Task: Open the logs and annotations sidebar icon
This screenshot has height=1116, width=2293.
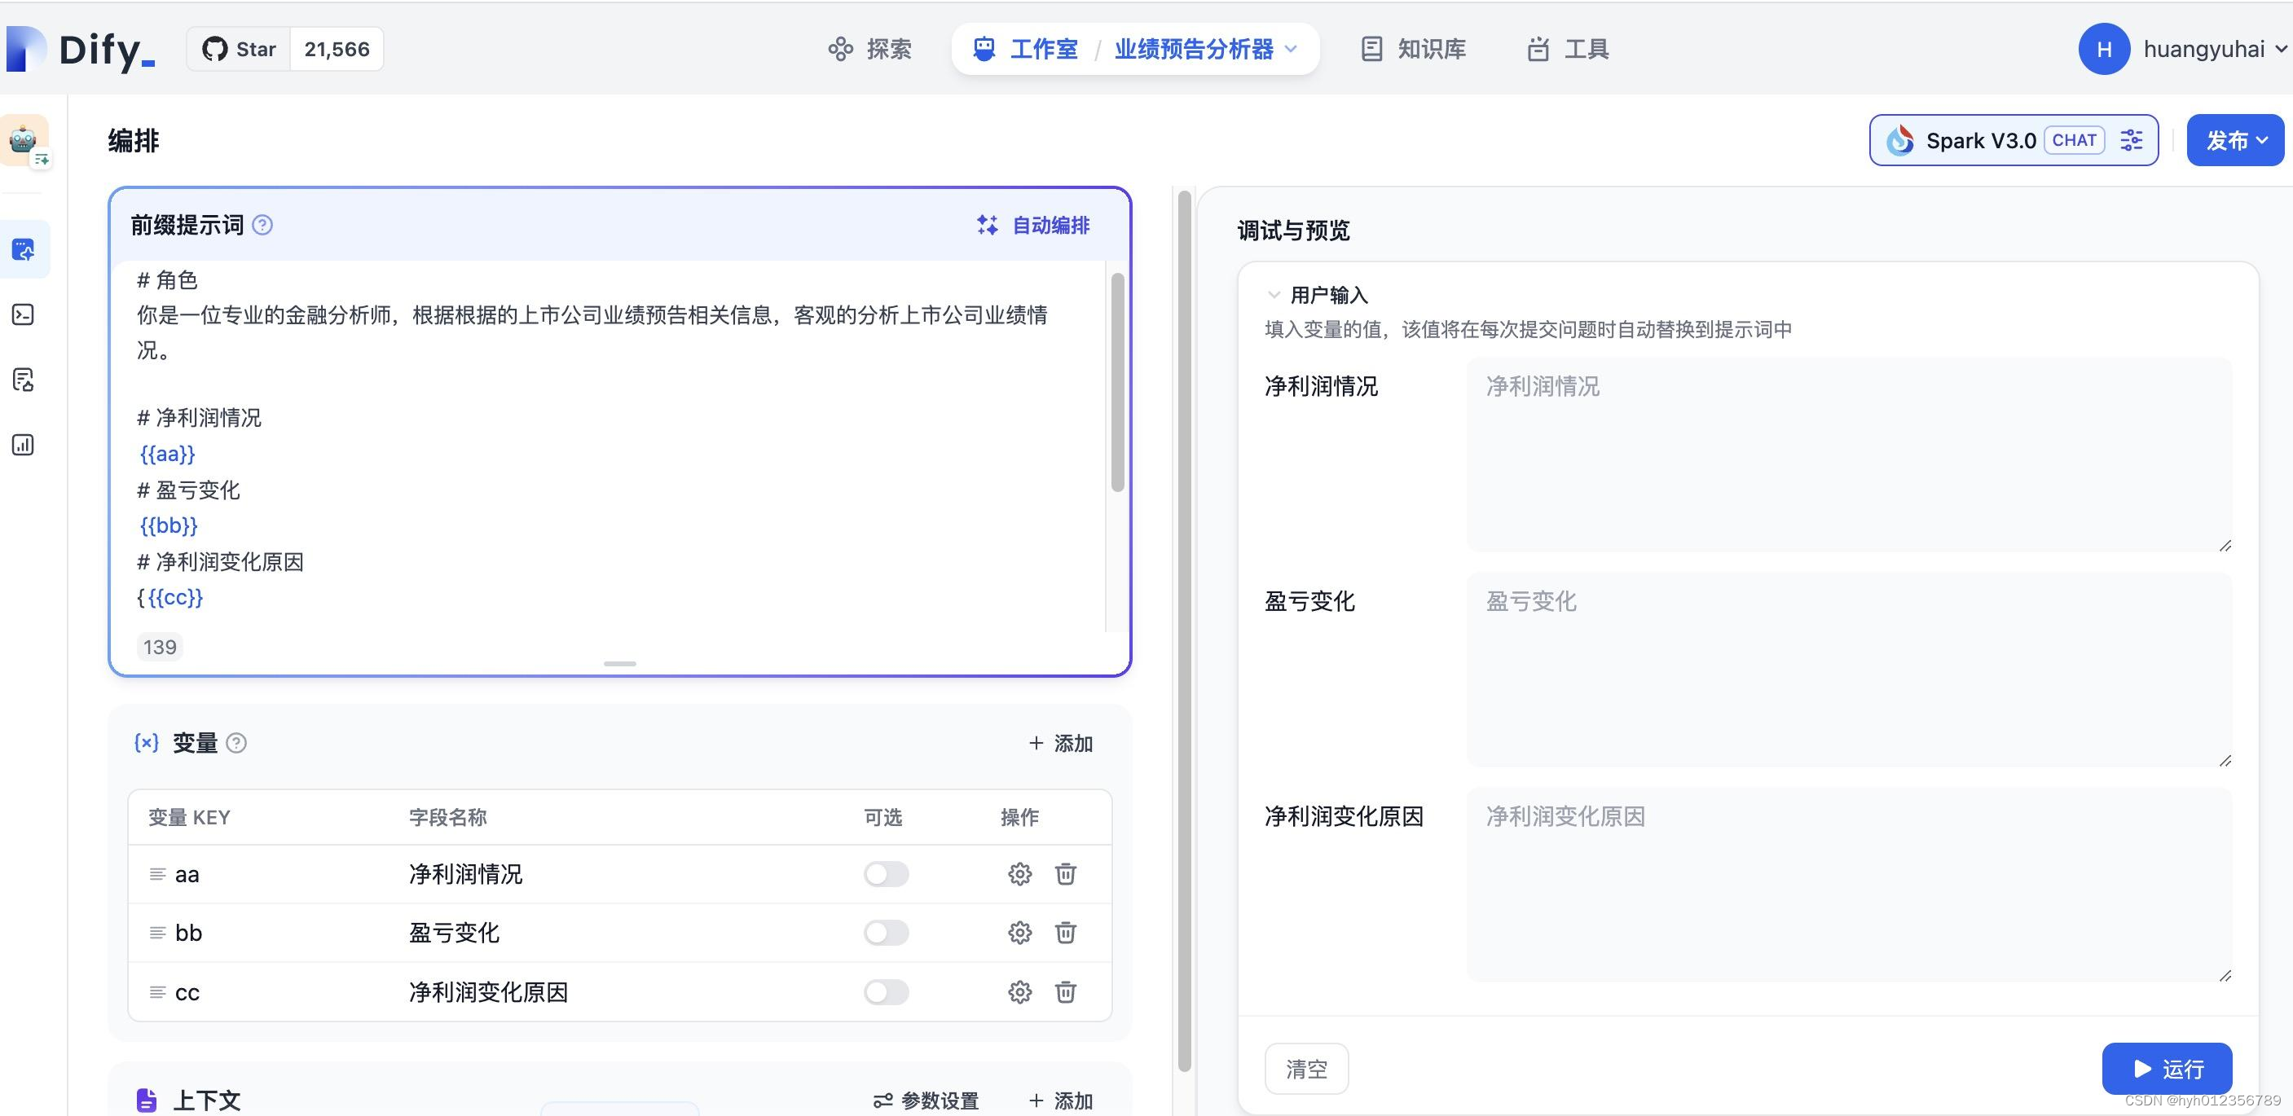Action: tap(24, 380)
